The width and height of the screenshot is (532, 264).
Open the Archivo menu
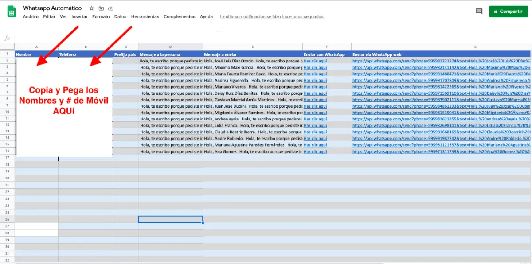click(x=31, y=17)
